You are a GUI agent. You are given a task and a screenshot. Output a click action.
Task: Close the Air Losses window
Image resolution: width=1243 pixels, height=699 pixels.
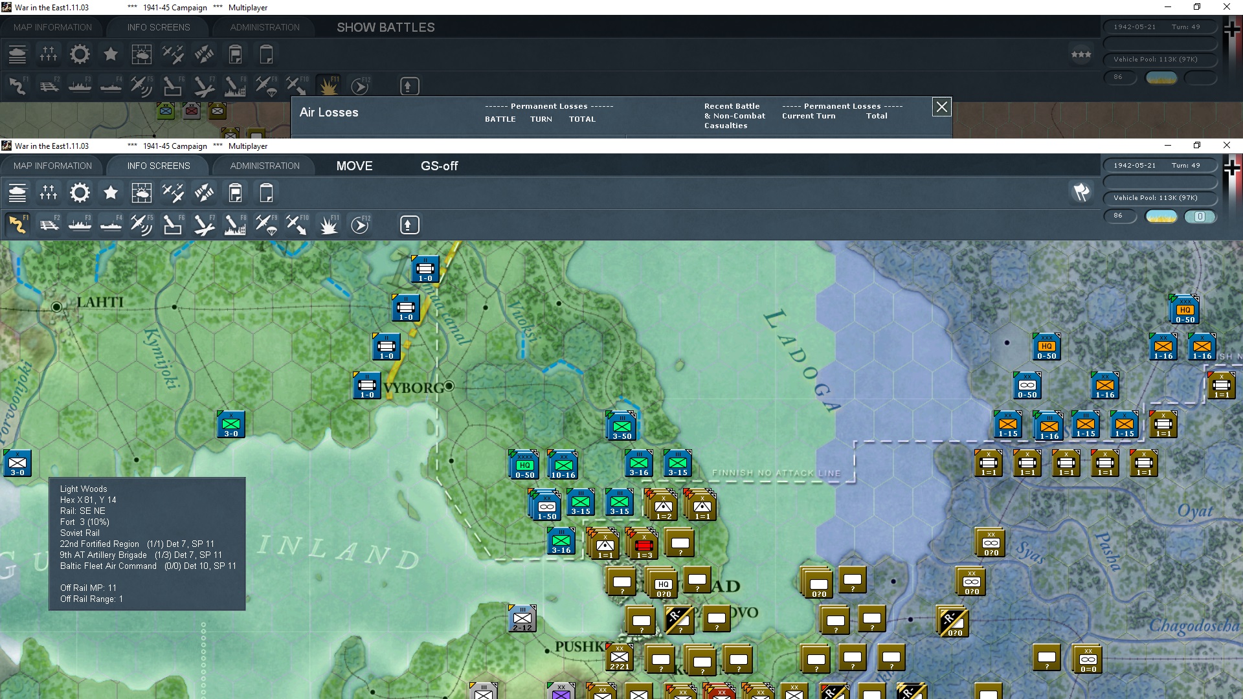[941, 107]
